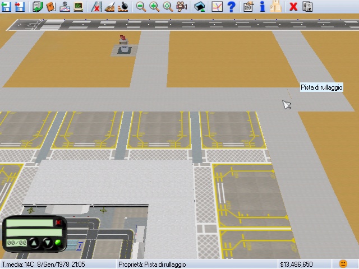Click the 'T.media: 14C 8/Gen/1978 21:05' status text
This screenshot has width=359, height=269.
44,265
